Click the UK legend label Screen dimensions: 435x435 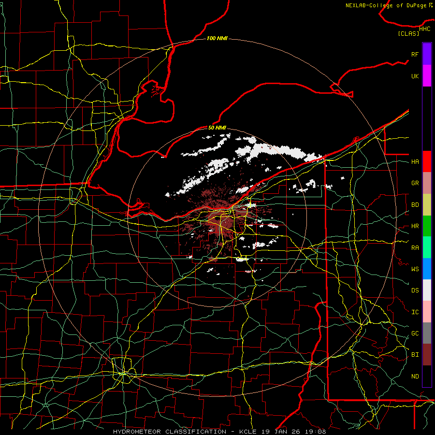click(x=415, y=76)
